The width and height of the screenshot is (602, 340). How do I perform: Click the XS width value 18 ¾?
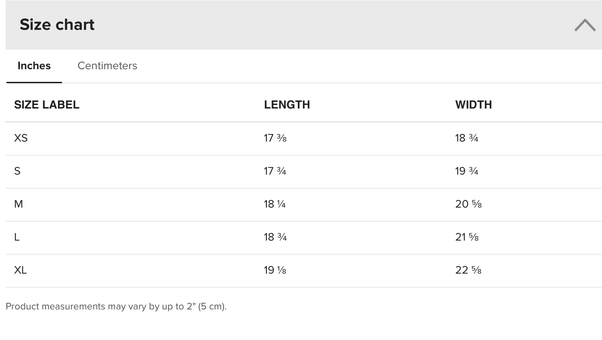point(467,138)
